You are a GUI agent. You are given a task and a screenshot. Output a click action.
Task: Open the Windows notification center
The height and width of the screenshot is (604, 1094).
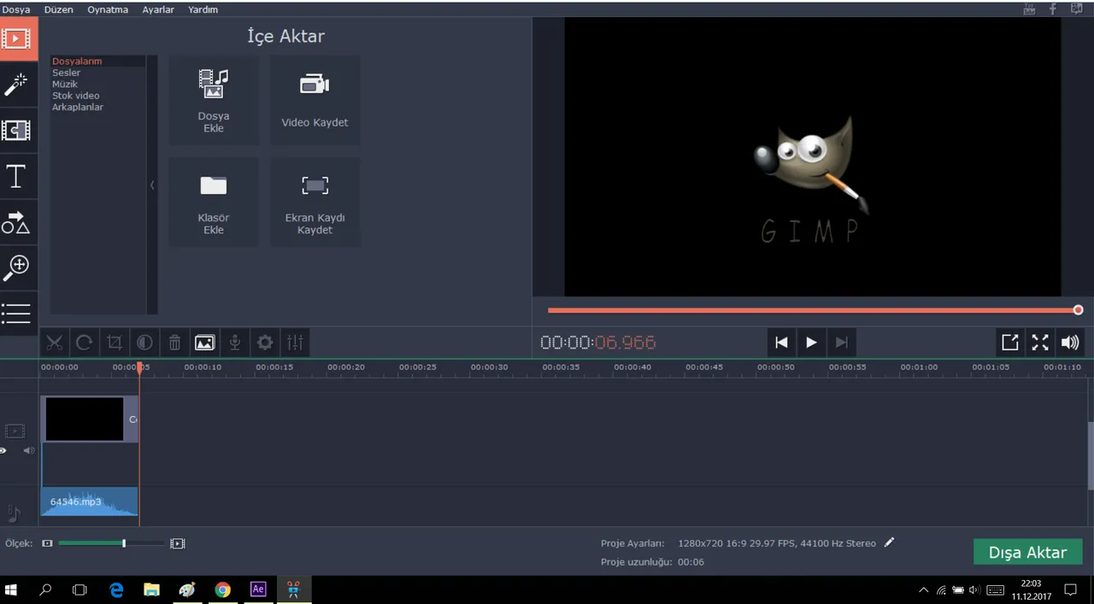coord(1070,589)
